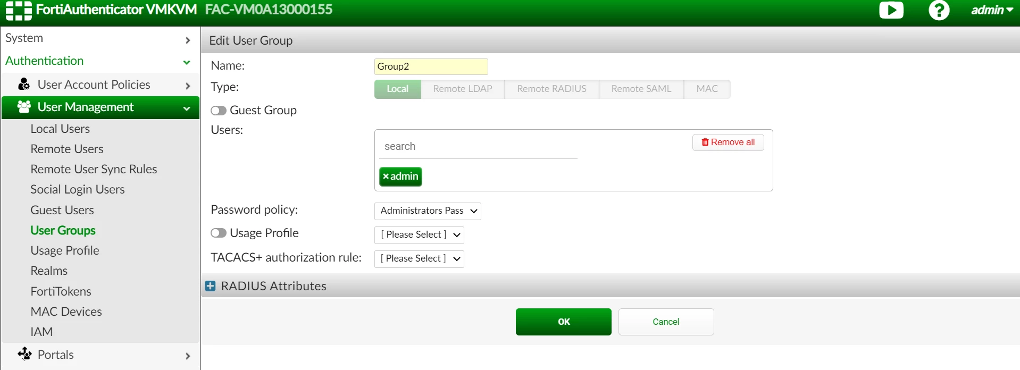
Task: Remove admin user via the x tag
Action: pyautogui.click(x=386, y=176)
